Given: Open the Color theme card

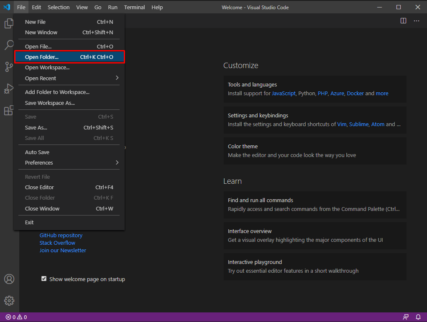Looking at the screenshot, I should click(315, 151).
